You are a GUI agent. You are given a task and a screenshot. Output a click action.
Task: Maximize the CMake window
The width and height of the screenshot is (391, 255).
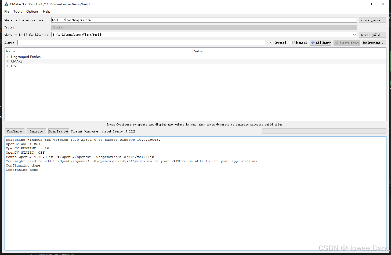[370, 4]
